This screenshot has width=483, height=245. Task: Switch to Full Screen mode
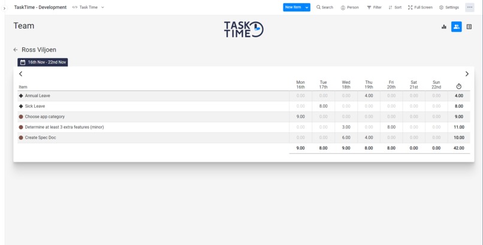click(420, 7)
